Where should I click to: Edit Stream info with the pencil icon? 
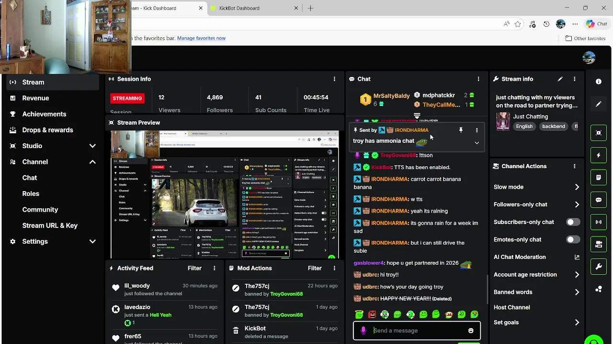[560, 79]
